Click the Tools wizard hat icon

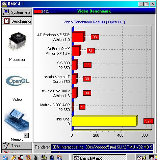tap(6, 145)
